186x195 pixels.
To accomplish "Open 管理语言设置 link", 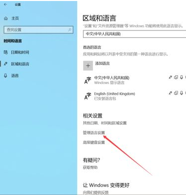I will pos(94,133).
